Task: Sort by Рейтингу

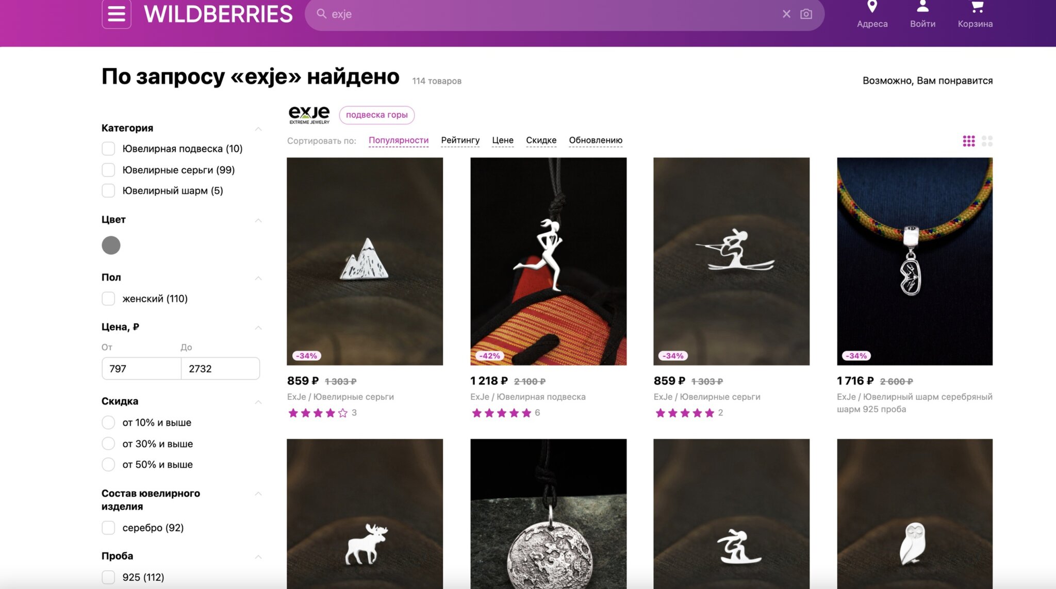Action: pyautogui.click(x=460, y=140)
